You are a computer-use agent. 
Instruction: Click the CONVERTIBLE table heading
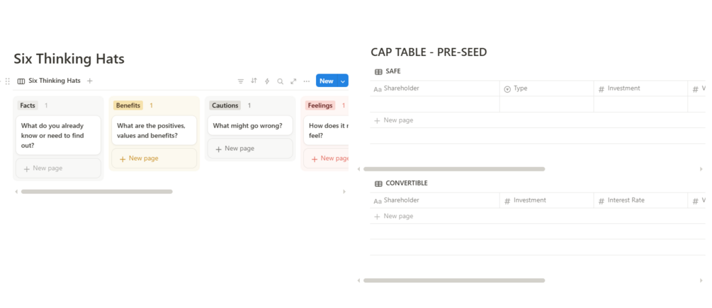(x=406, y=183)
